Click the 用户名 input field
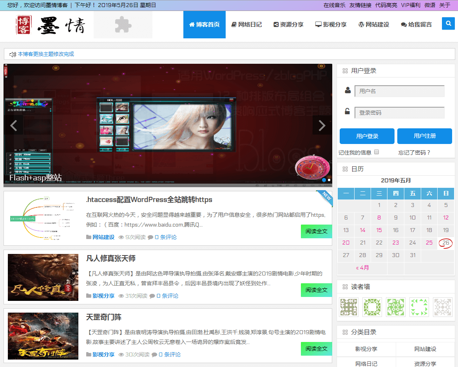458x367 pixels. pyautogui.click(x=399, y=91)
